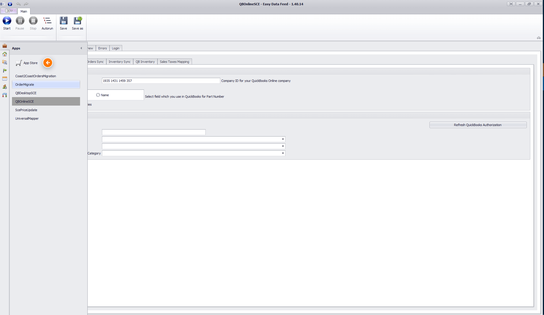Select the A-B mapping sidebar icon

pyautogui.click(x=5, y=95)
